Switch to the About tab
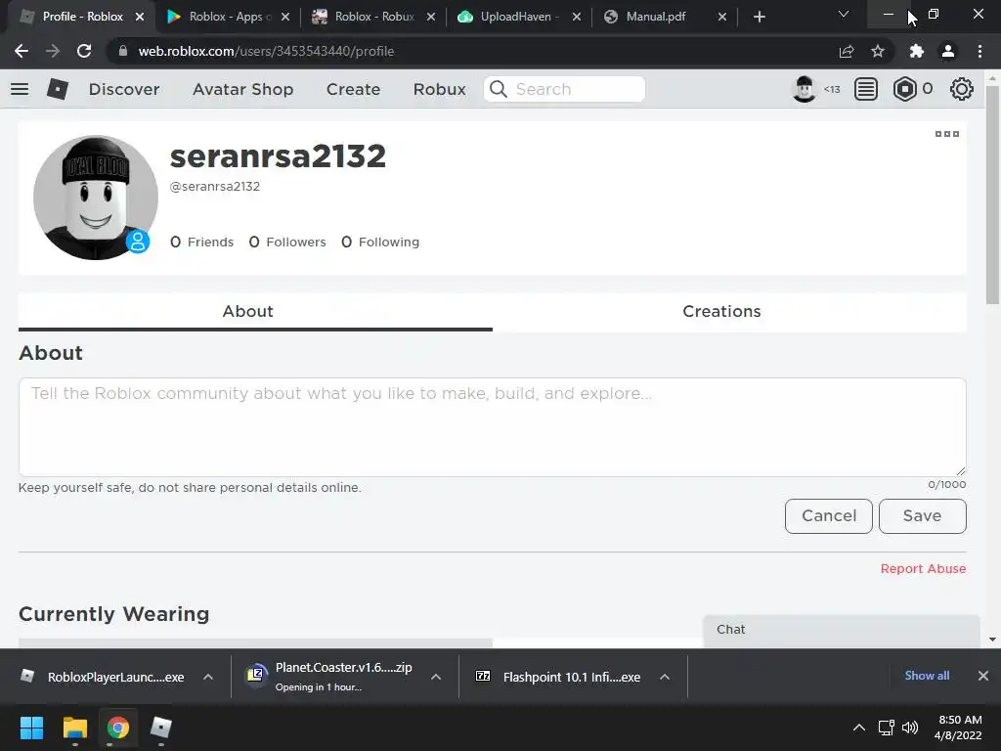 tap(255, 312)
